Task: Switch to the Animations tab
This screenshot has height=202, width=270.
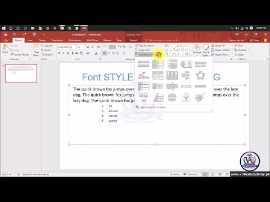Action: [x=75, y=40]
